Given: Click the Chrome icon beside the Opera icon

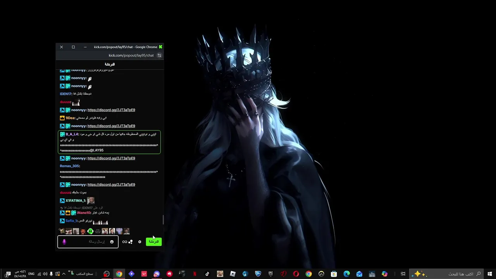Looking at the screenshot, I should tap(308, 274).
